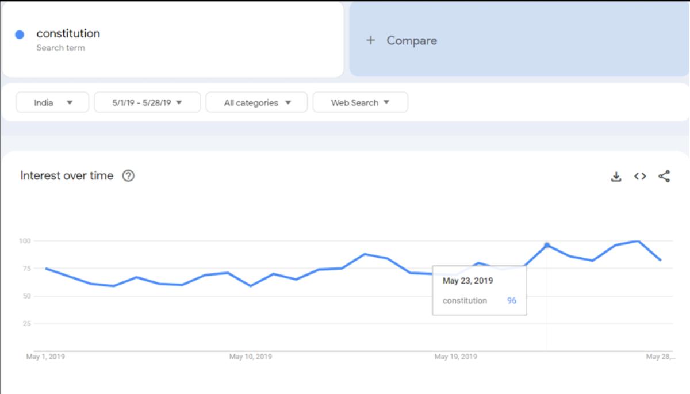Screen dimensions: 690x394
Task: Click the May 10, 2019 axis label
Action: tap(251, 357)
